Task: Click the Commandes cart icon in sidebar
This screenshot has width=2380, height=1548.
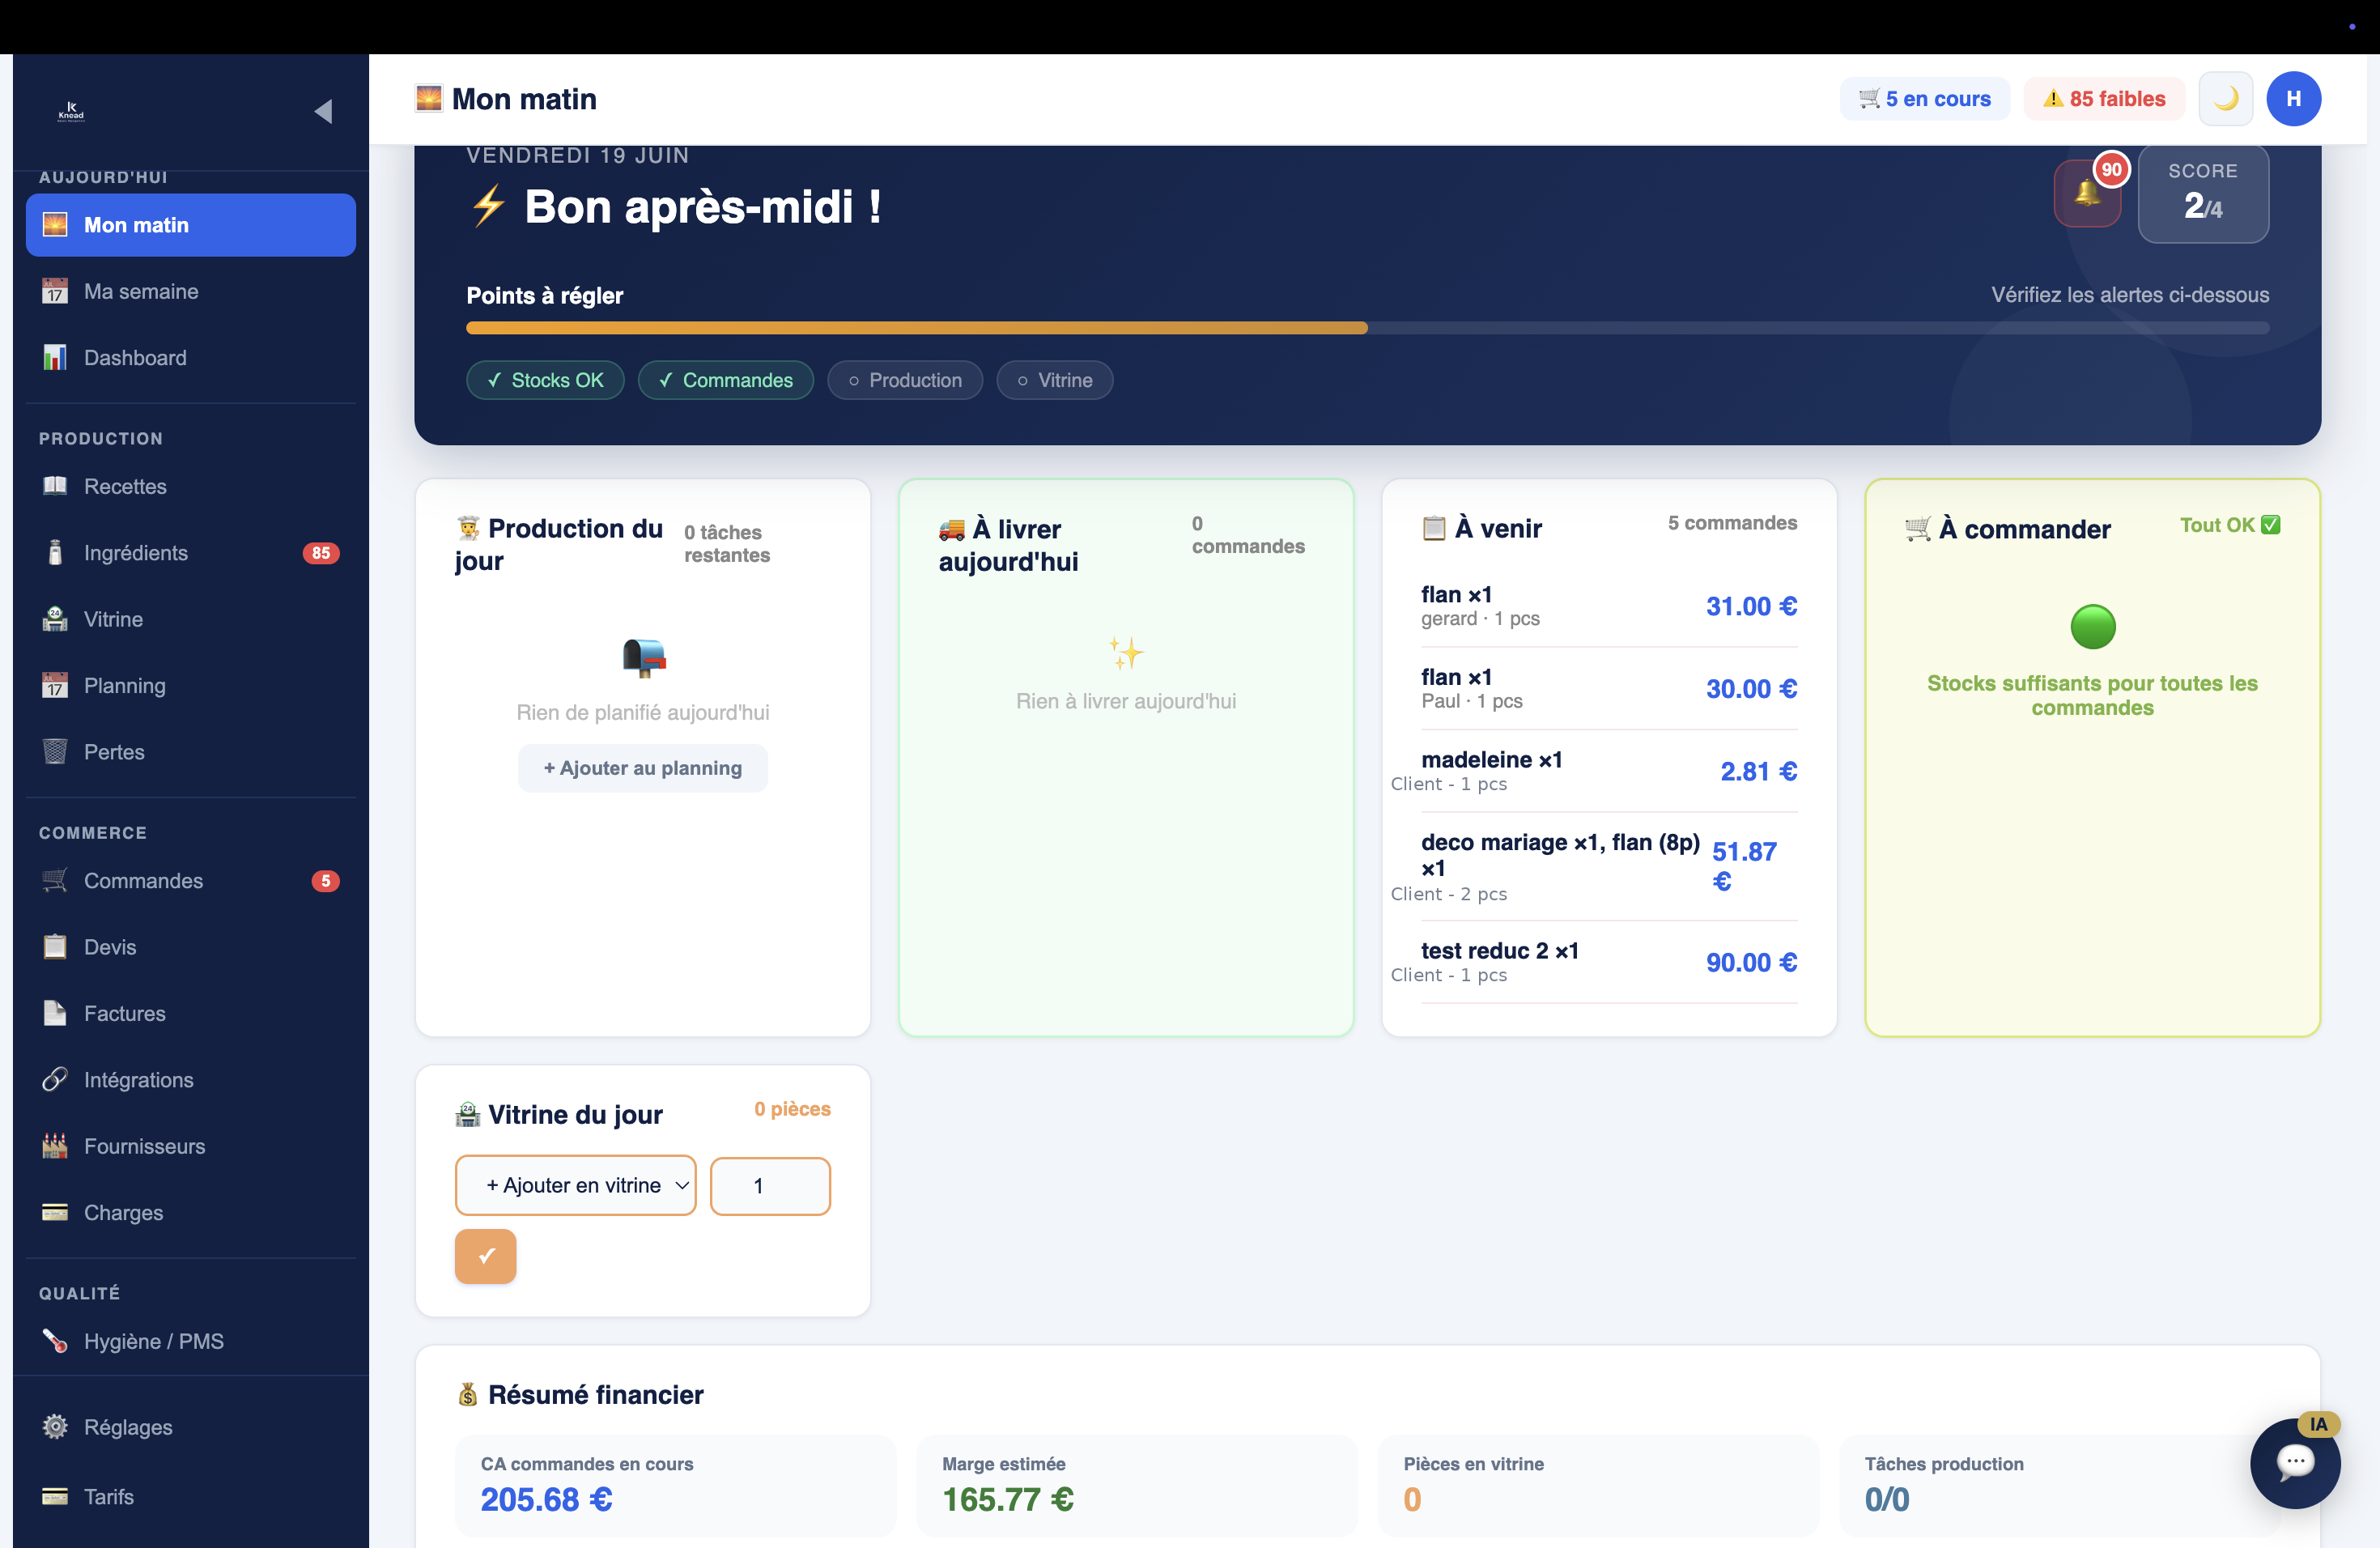Action: (55, 881)
